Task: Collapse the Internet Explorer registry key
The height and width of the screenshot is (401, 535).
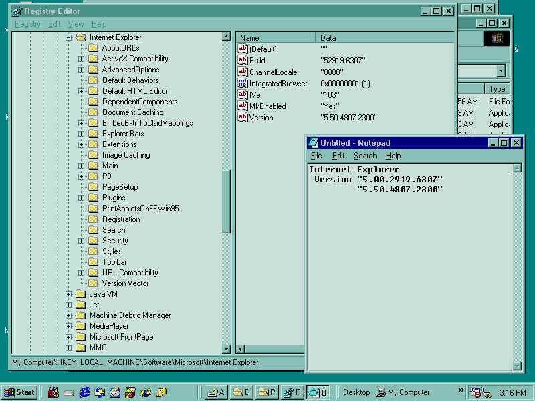Action: pos(69,37)
